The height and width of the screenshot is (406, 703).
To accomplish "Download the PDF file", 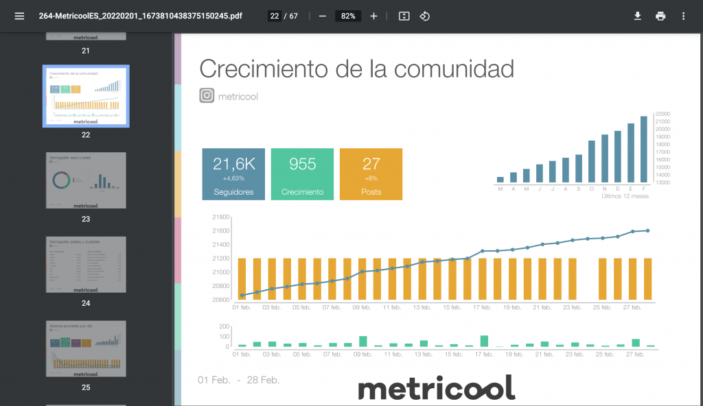I will (x=637, y=16).
